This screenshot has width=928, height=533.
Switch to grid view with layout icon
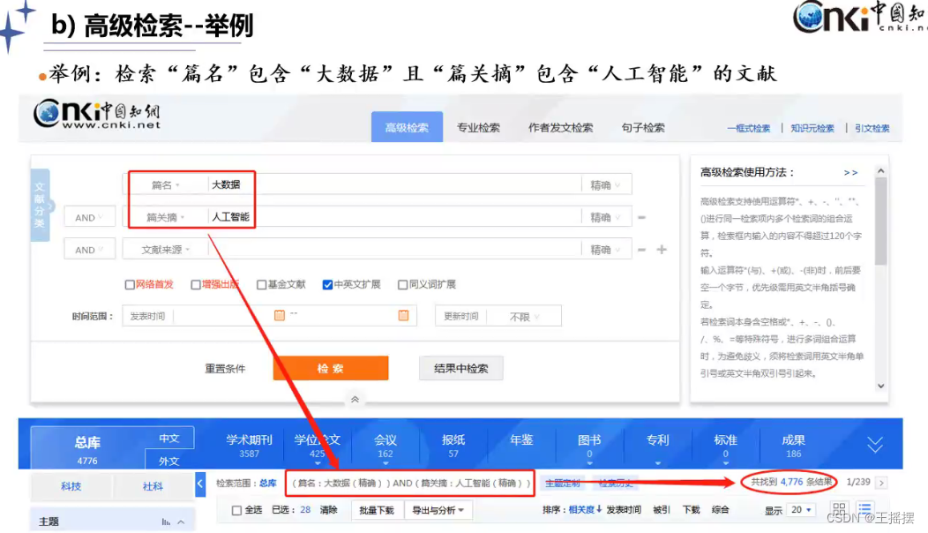pyautogui.click(x=838, y=509)
